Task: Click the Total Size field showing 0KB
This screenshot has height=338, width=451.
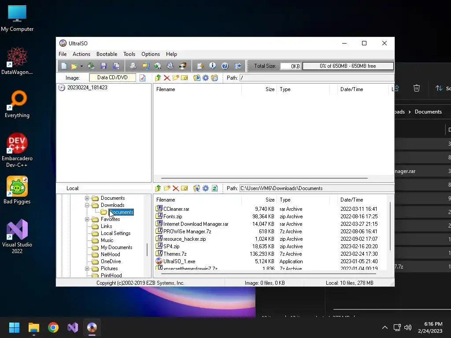Action: coord(291,66)
